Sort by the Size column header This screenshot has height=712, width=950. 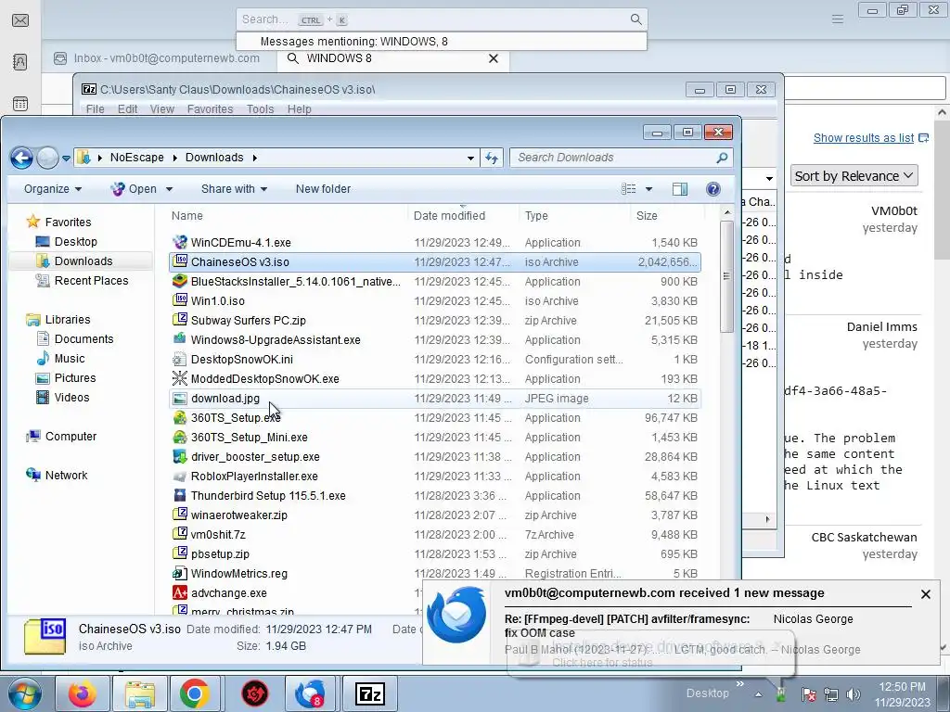[x=647, y=215]
